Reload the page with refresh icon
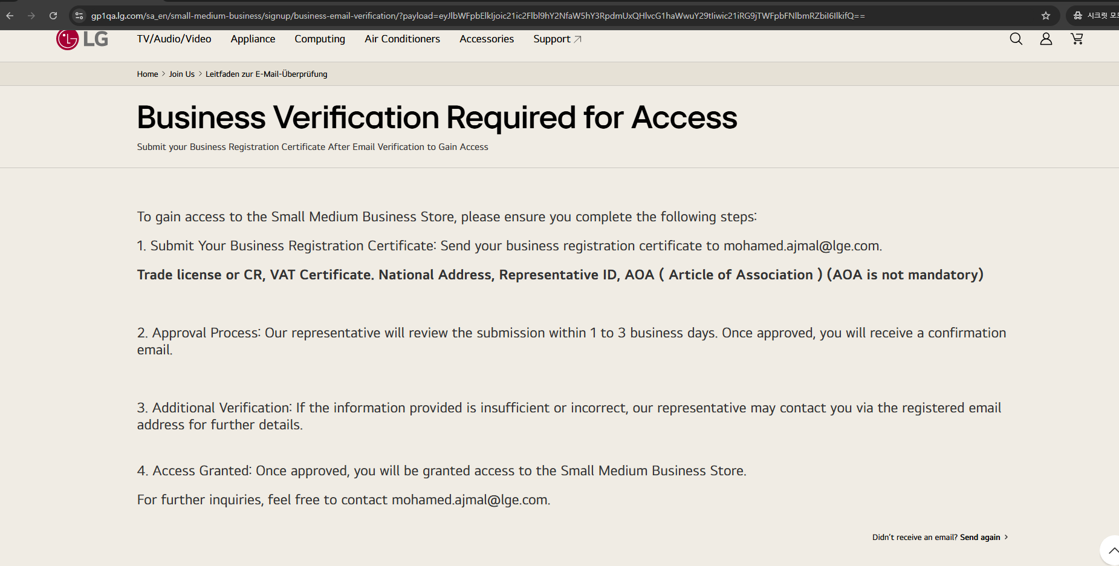Viewport: 1119px width, 566px height. [53, 16]
